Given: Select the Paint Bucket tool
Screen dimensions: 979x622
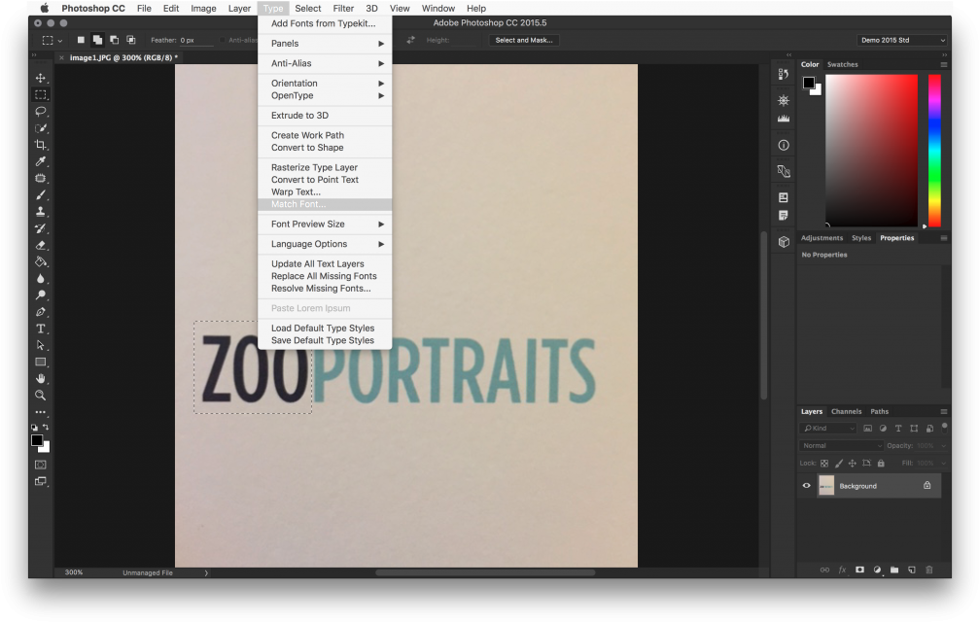Looking at the screenshot, I should pyautogui.click(x=41, y=262).
